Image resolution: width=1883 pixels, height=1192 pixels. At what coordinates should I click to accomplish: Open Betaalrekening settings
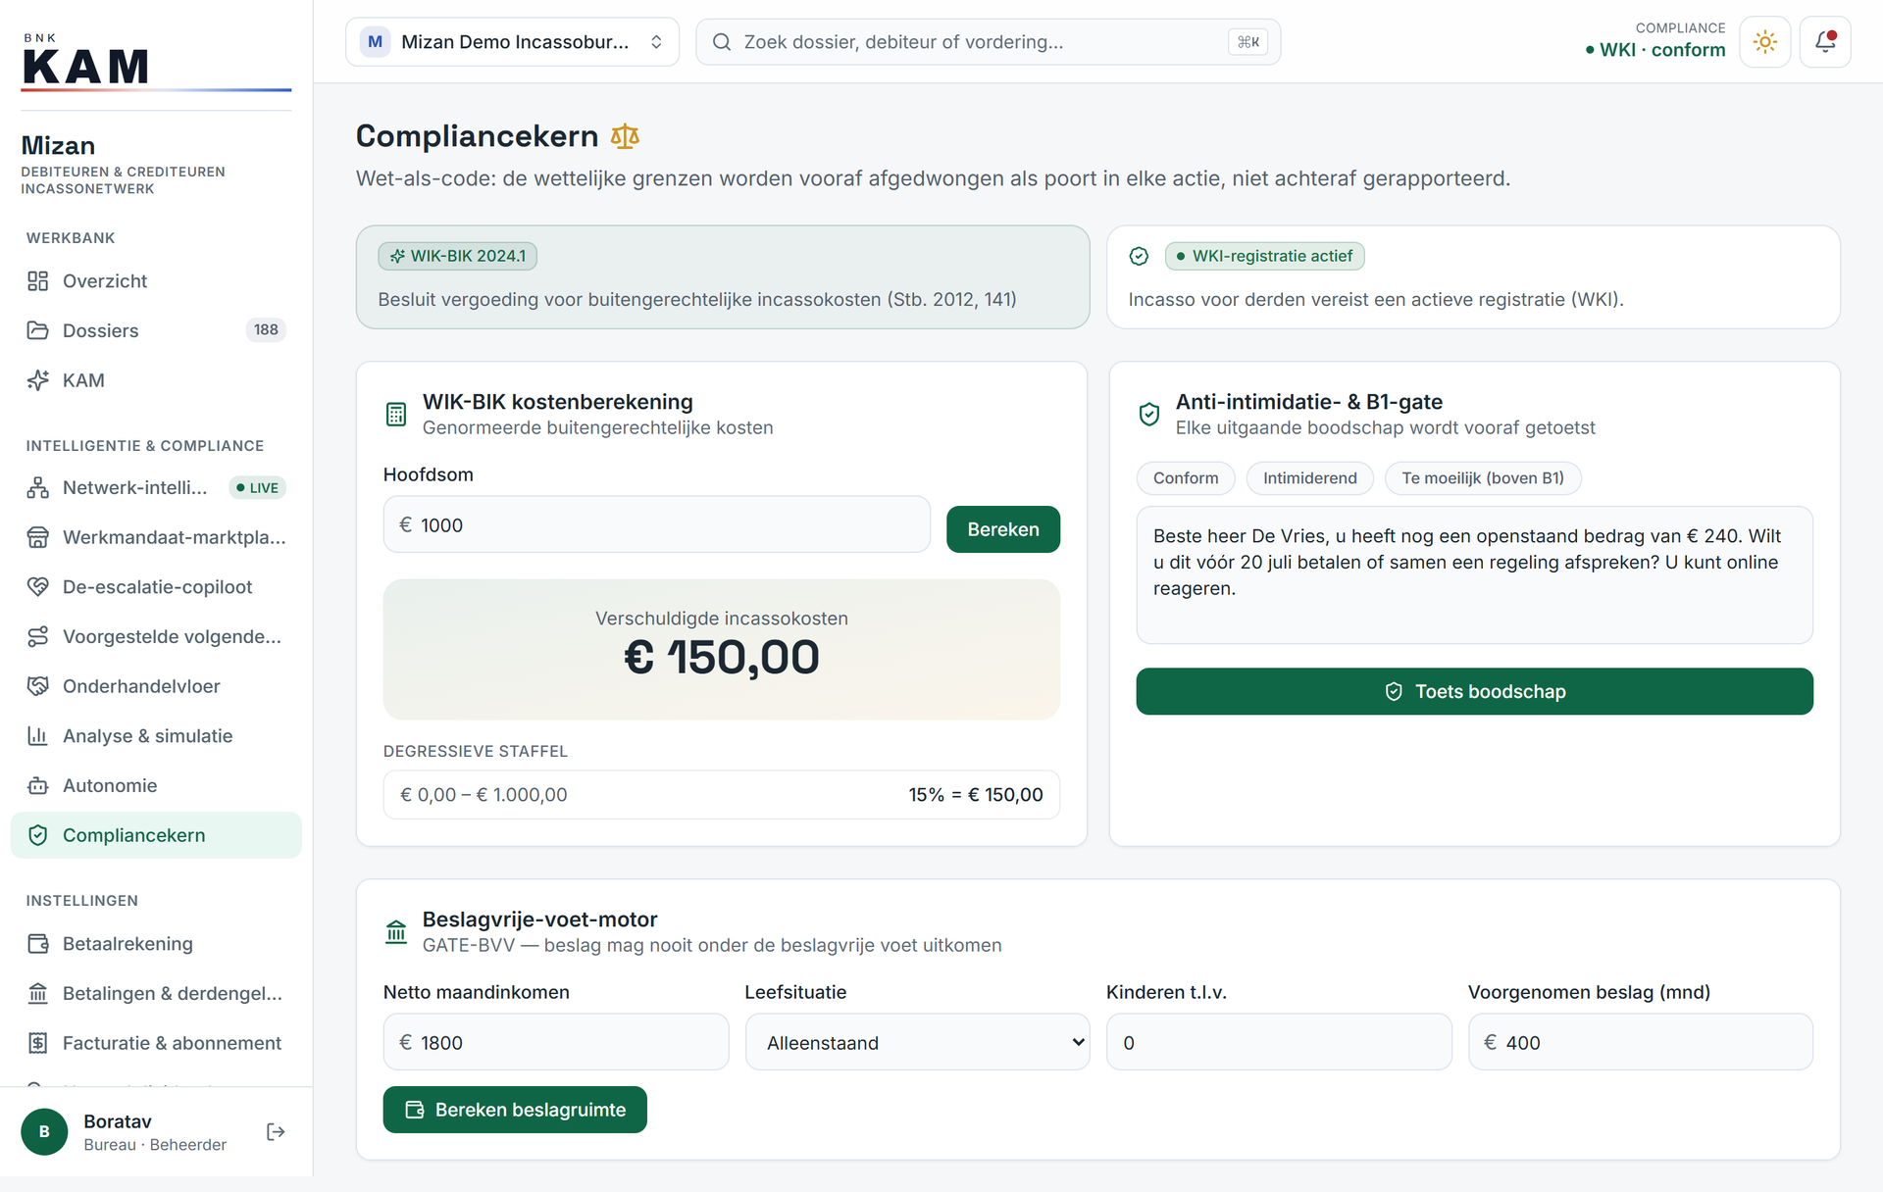coord(156,944)
